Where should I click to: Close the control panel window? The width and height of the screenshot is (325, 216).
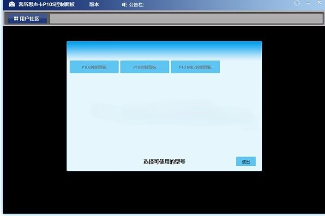pyautogui.click(x=319, y=2)
